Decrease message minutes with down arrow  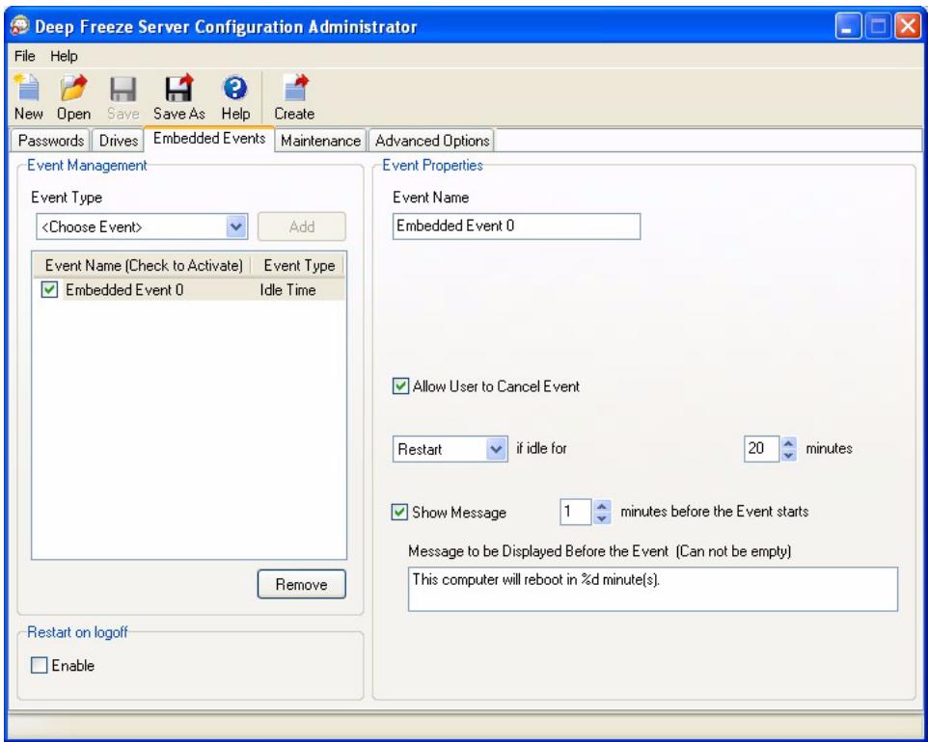(601, 518)
